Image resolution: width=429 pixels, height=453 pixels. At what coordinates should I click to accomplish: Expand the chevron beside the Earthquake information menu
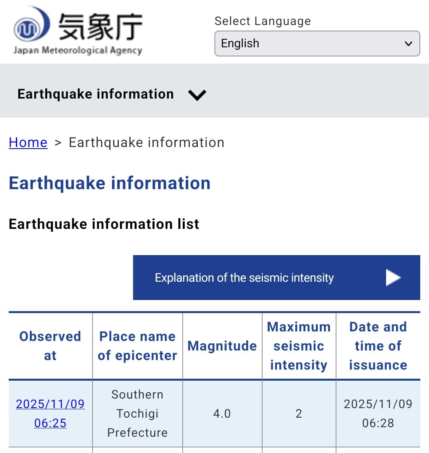click(197, 95)
